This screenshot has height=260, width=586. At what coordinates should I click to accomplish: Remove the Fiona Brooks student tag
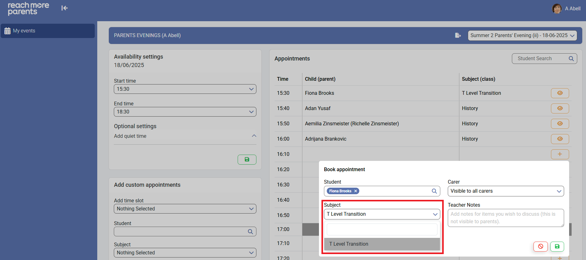[x=356, y=191]
